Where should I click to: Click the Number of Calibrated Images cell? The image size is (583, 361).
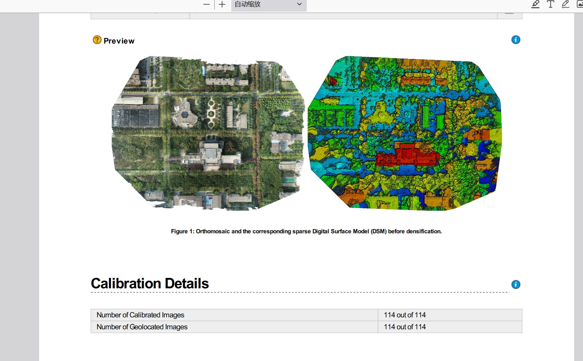tap(141, 315)
